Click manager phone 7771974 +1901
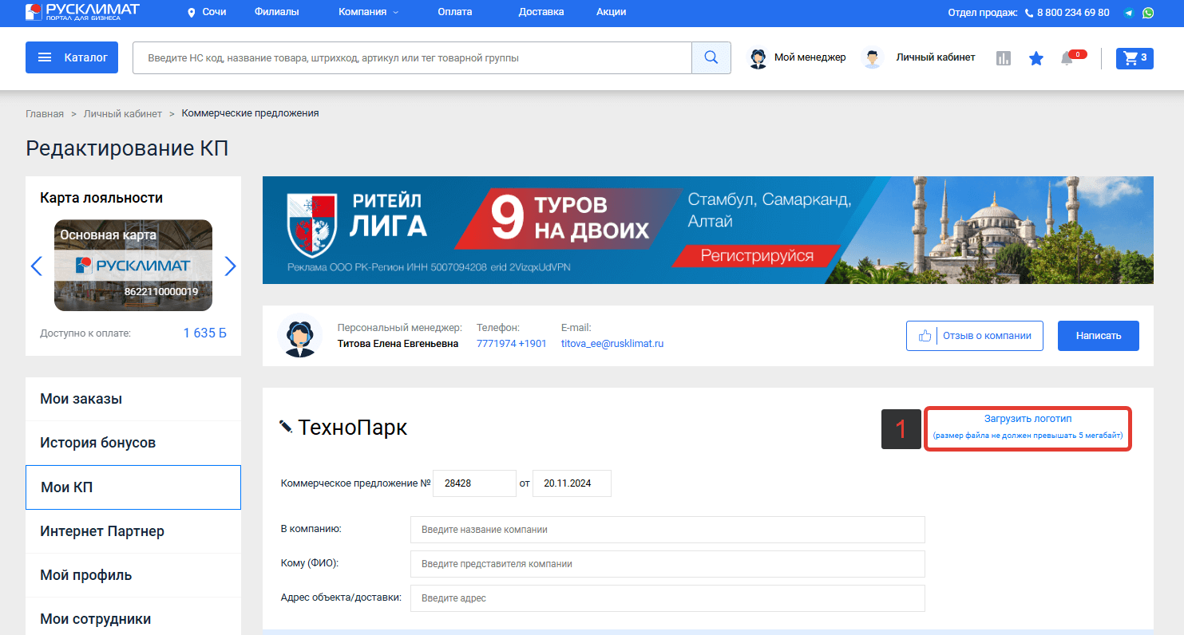The image size is (1184, 635). pos(512,344)
